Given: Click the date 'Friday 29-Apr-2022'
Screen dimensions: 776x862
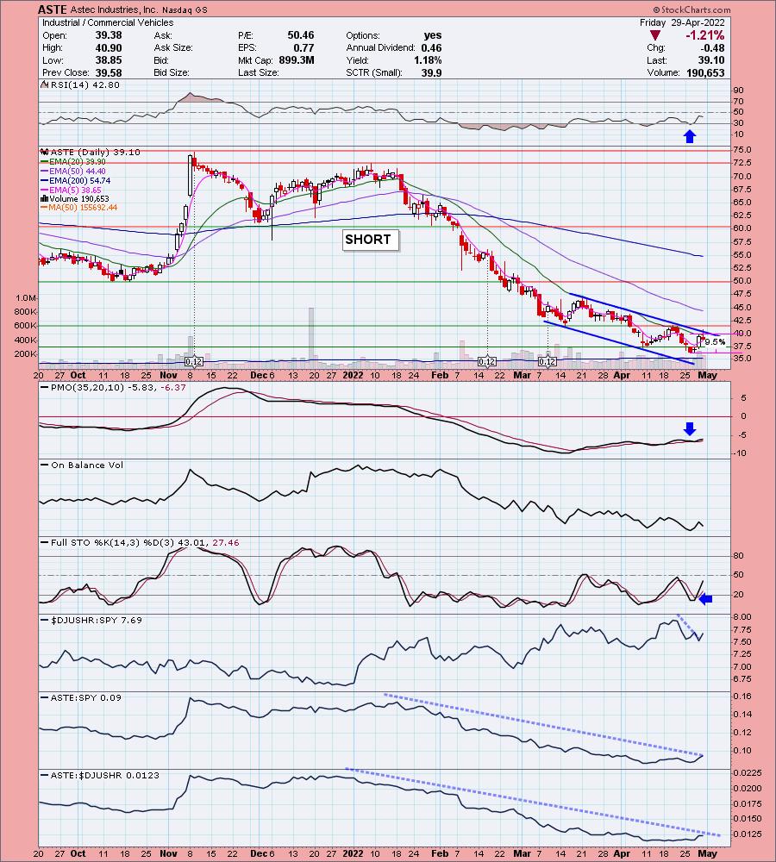Looking at the screenshot, I should click(682, 22).
